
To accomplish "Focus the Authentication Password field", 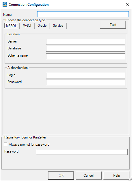I will tap(86, 82).
